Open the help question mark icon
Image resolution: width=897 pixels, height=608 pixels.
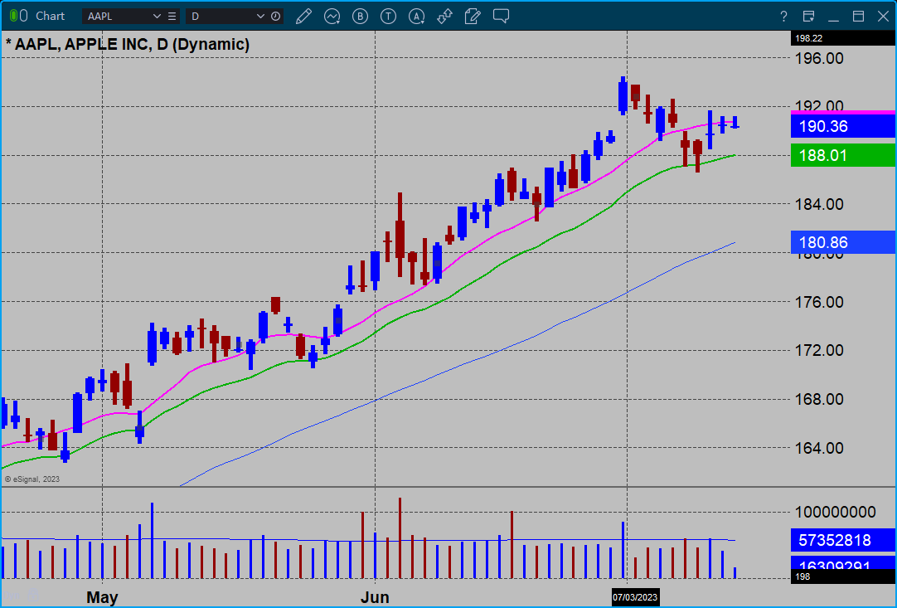[783, 17]
